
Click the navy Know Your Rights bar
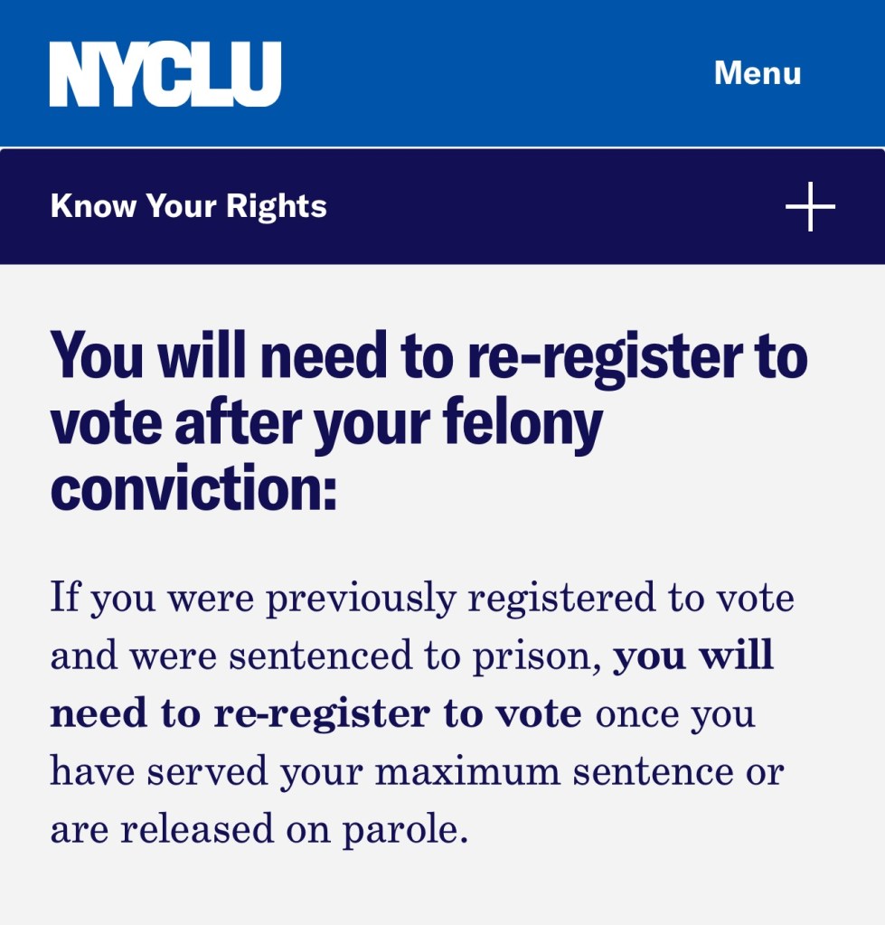[x=542, y=206]
